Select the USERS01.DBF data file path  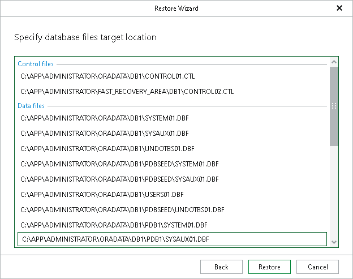click(x=104, y=194)
